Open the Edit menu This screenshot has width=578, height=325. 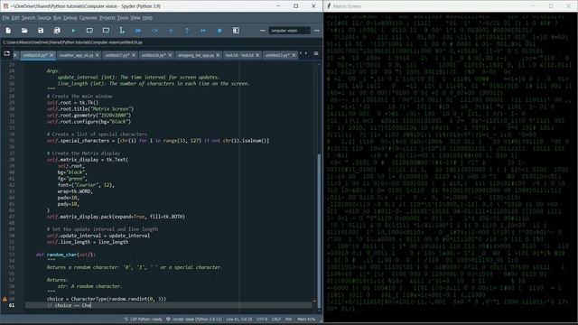click(x=15, y=18)
